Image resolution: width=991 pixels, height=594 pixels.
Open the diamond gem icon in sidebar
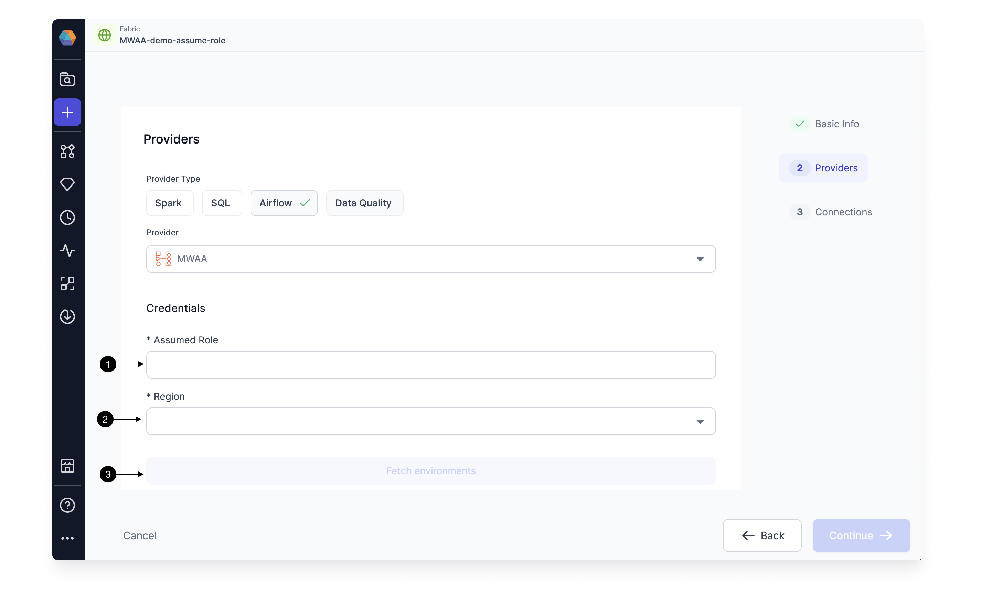67,184
